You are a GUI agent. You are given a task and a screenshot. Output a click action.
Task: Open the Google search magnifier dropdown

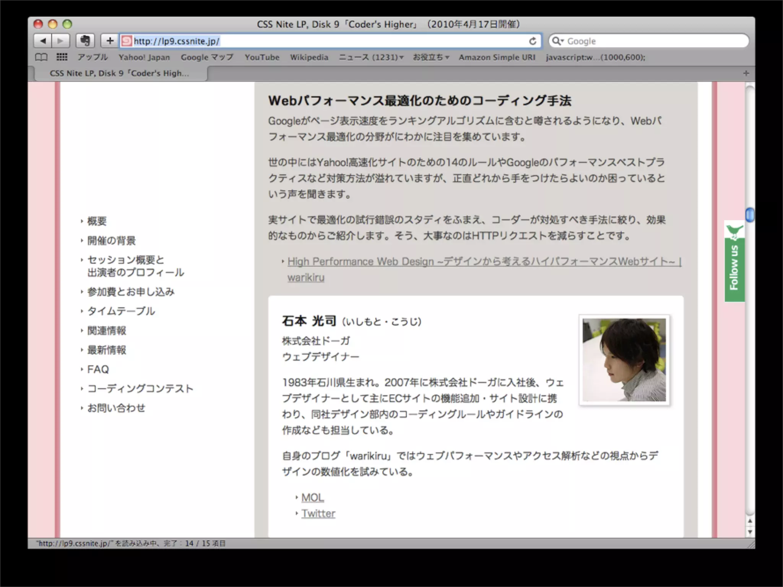point(558,41)
